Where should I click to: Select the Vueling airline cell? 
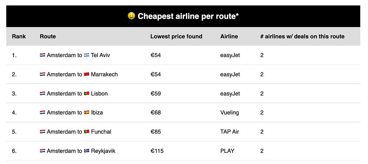(x=230, y=112)
